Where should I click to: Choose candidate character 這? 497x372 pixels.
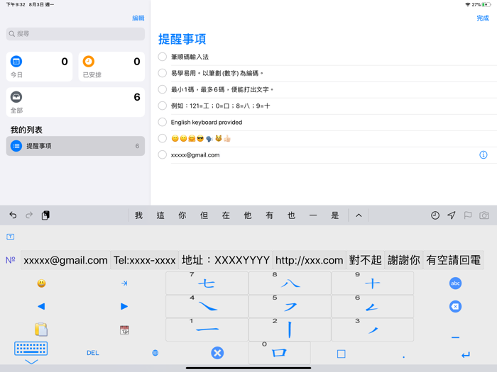pyautogui.click(x=160, y=215)
